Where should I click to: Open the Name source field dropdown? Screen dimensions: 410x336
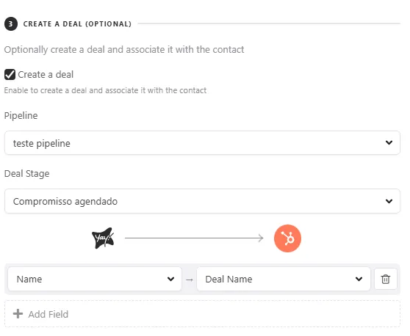click(95, 279)
